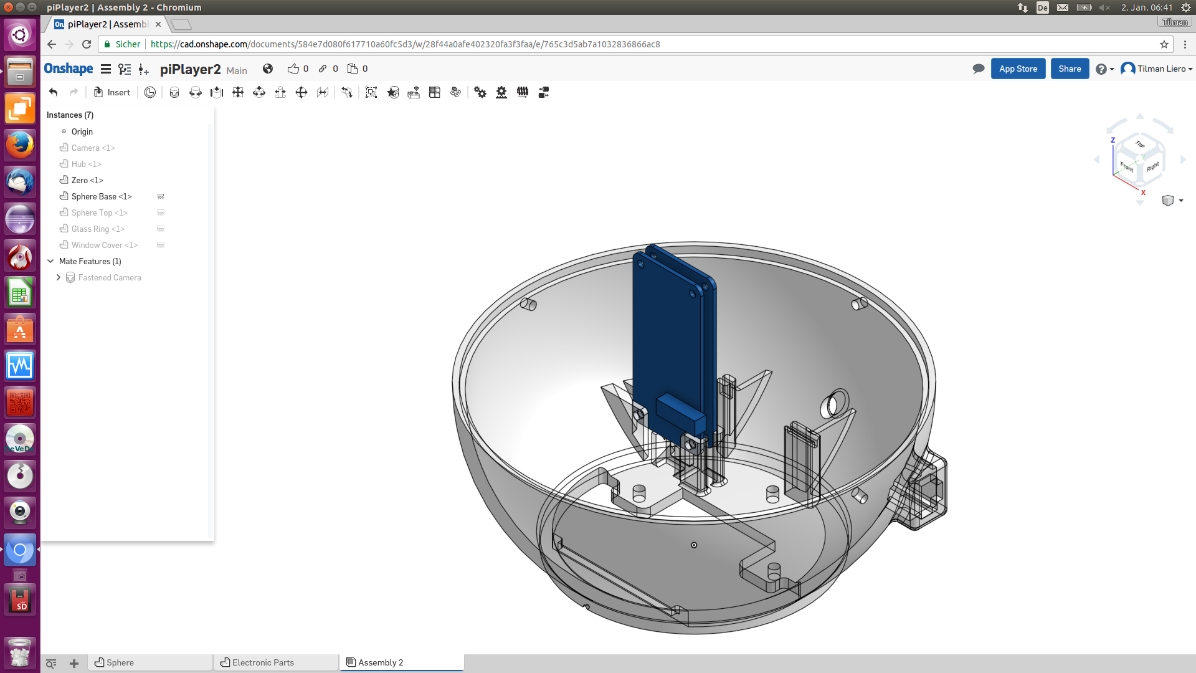Select Hub <1> instance
1196x673 pixels.
click(x=86, y=164)
